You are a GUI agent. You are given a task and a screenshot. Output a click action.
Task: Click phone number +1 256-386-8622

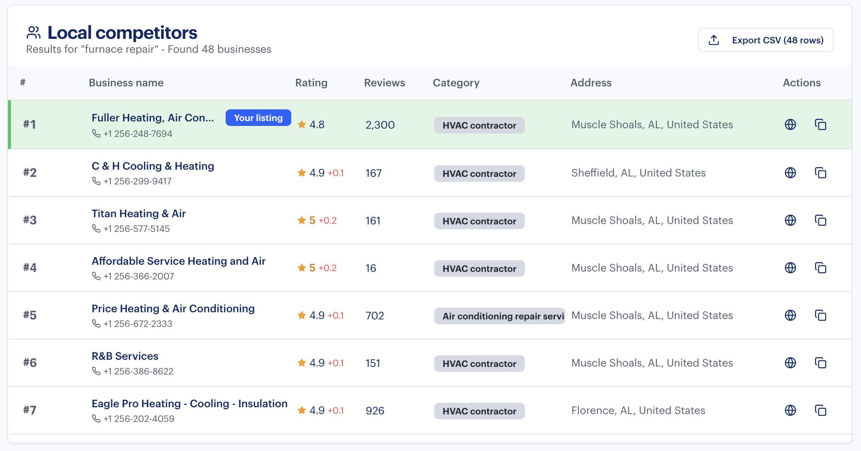point(138,371)
